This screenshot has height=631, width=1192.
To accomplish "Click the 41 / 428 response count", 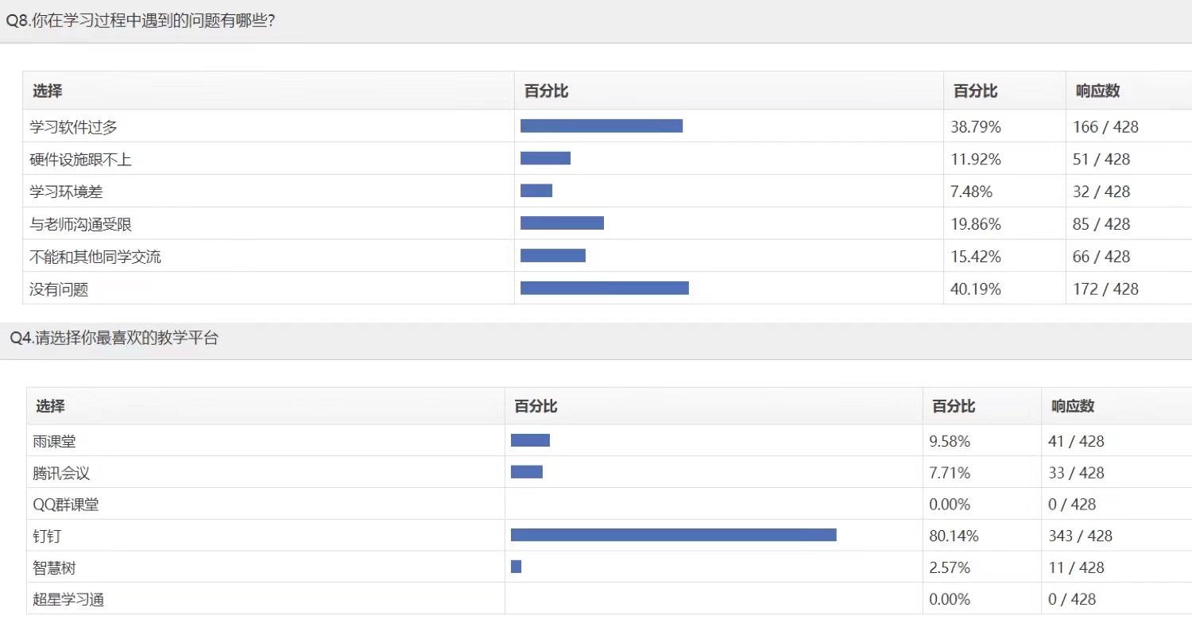I will click(1076, 441).
